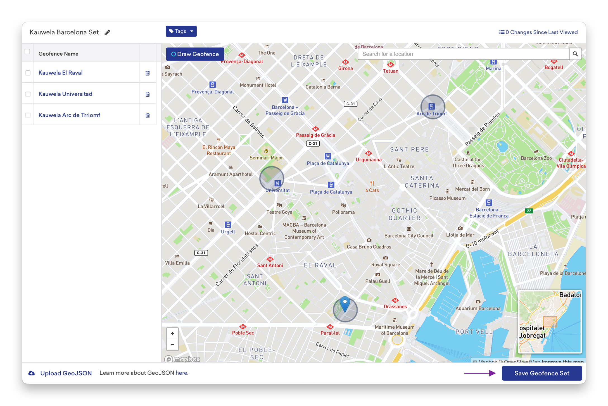Open the Tags dropdown
Screen dimensions: 608x406
pos(181,31)
